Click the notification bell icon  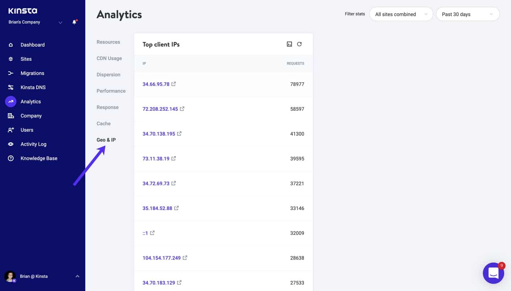pyautogui.click(x=74, y=22)
